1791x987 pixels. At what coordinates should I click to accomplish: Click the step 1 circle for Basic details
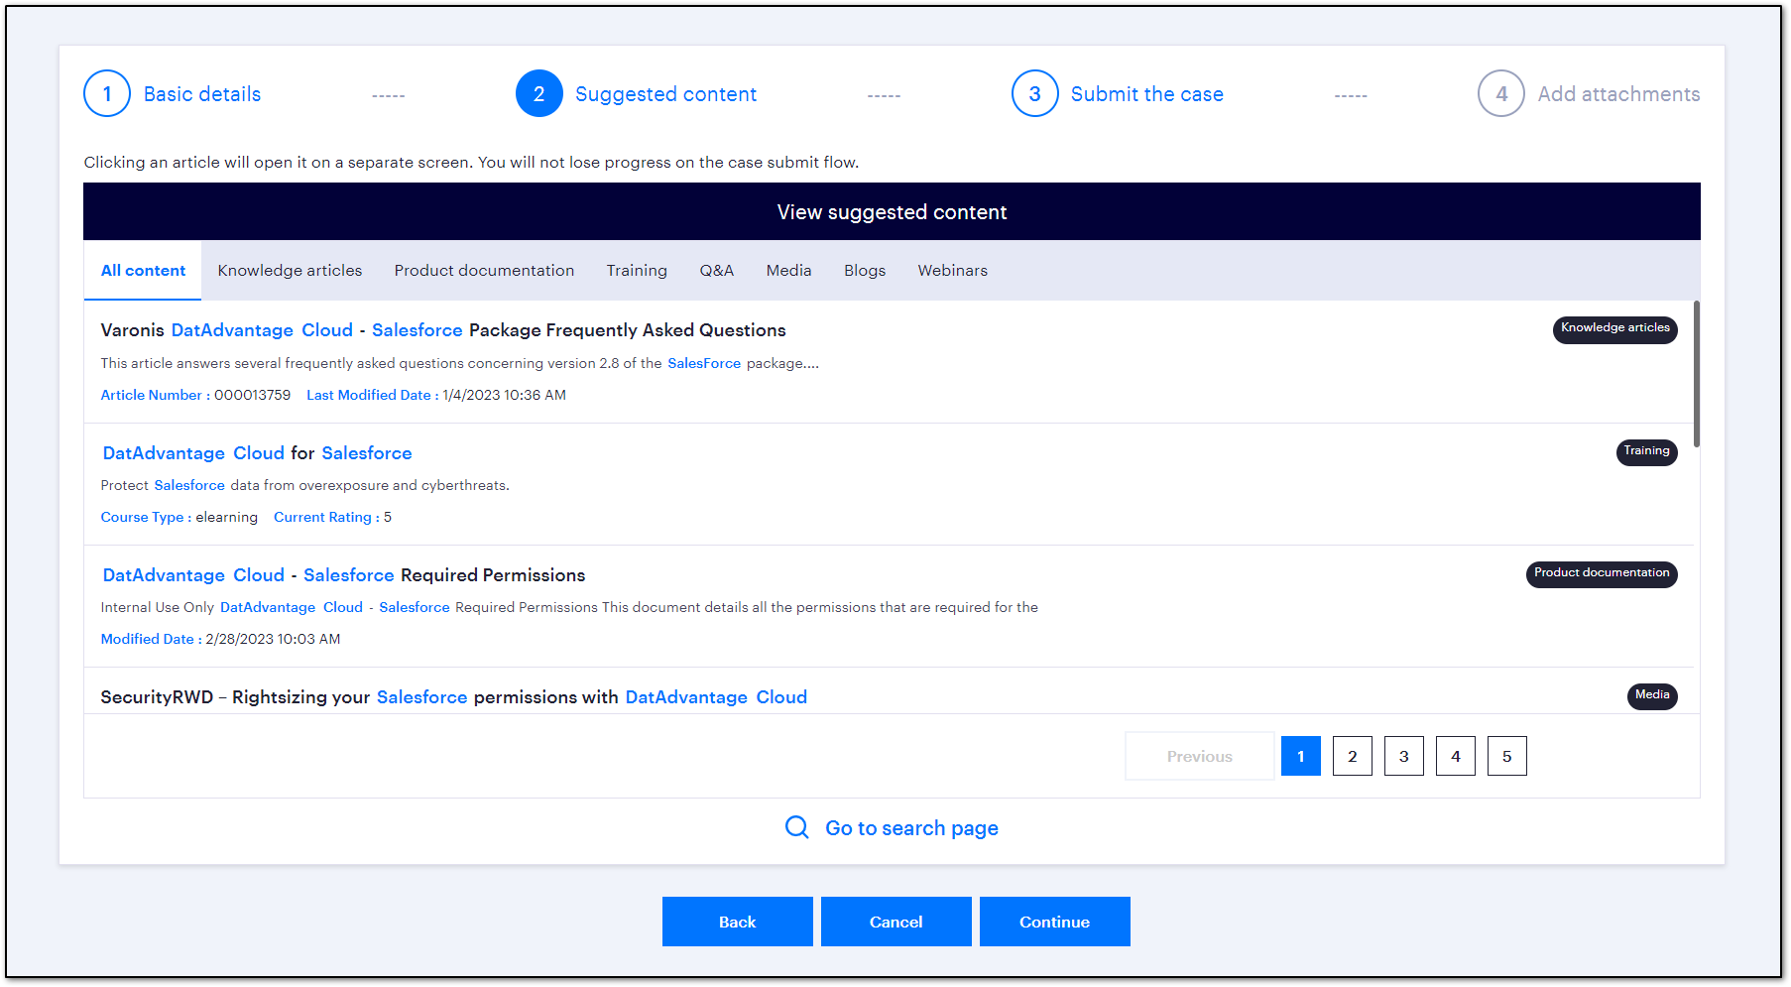[x=107, y=93]
